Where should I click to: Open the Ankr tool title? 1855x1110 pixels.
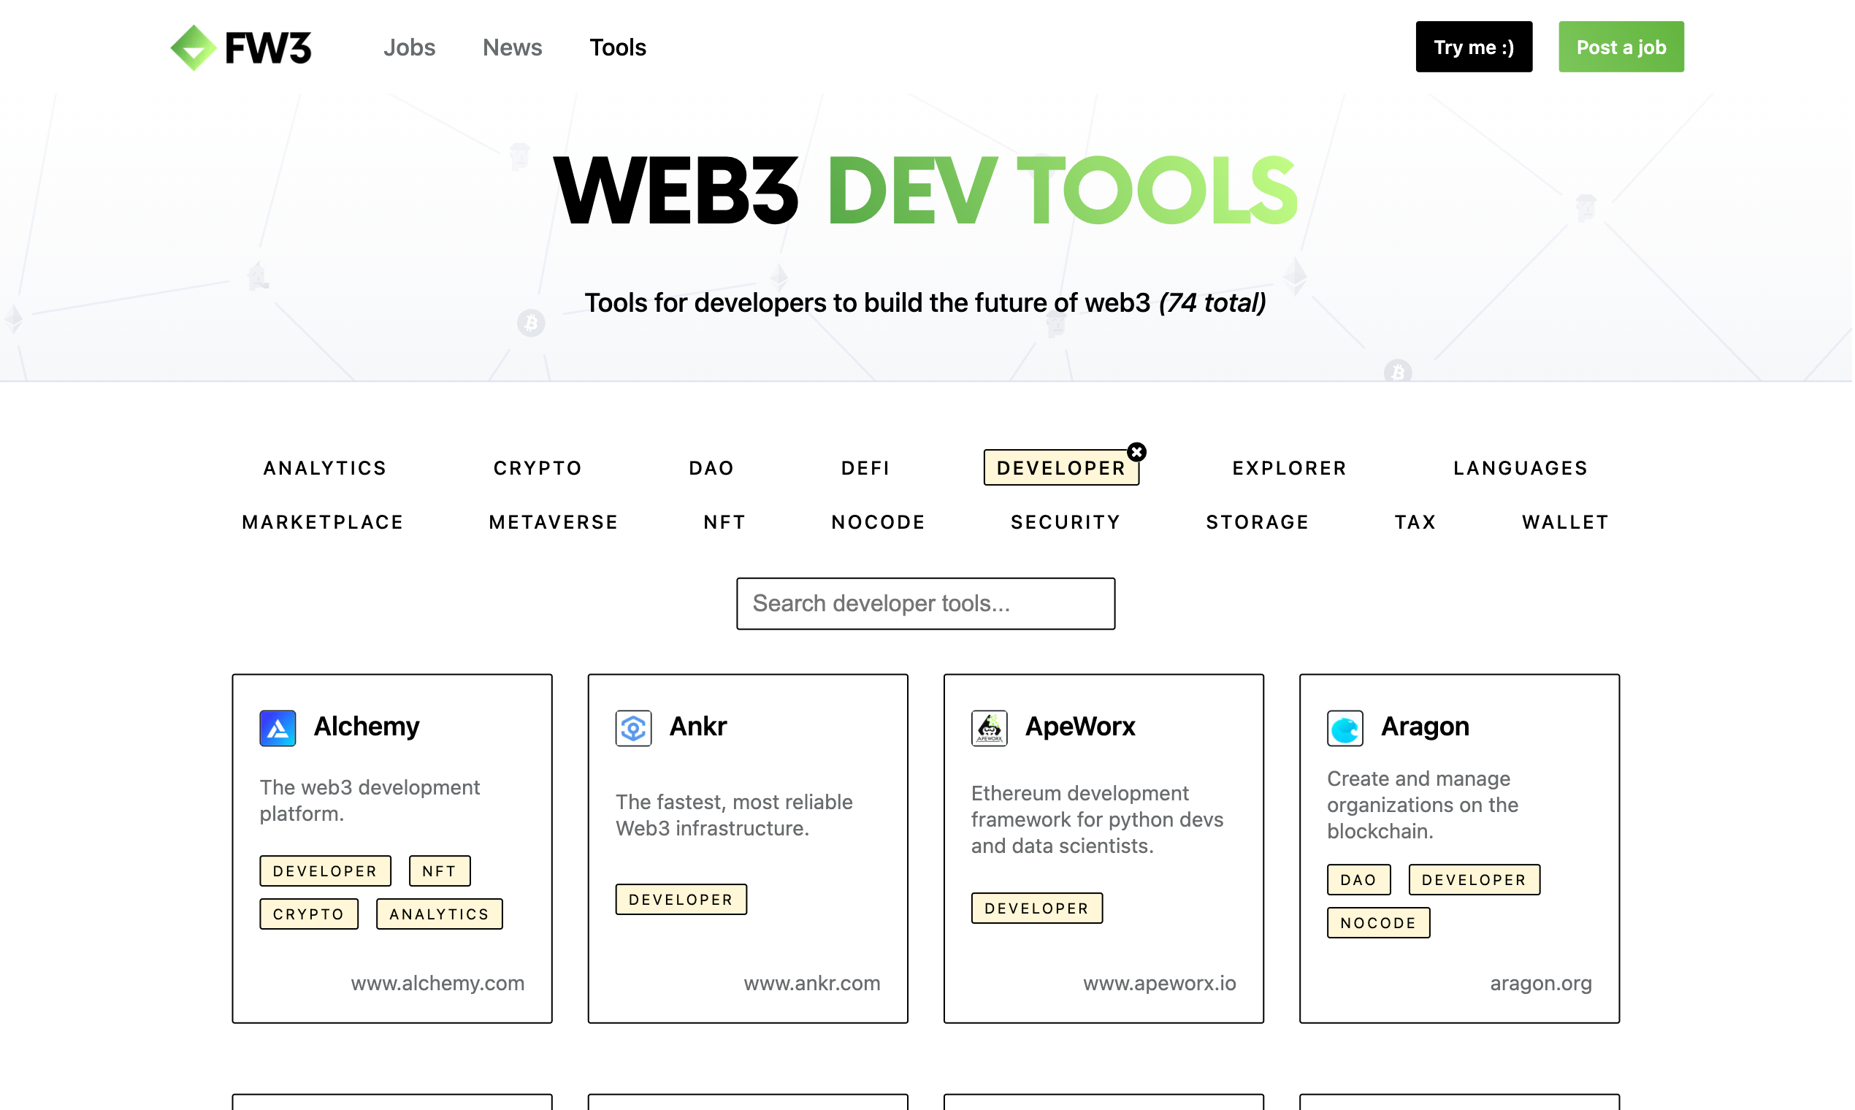point(698,727)
